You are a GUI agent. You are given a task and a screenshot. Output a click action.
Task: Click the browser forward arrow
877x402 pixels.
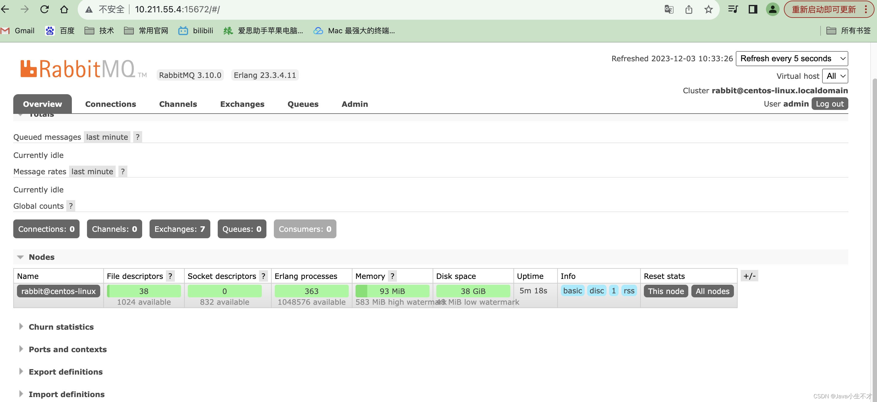24,9
